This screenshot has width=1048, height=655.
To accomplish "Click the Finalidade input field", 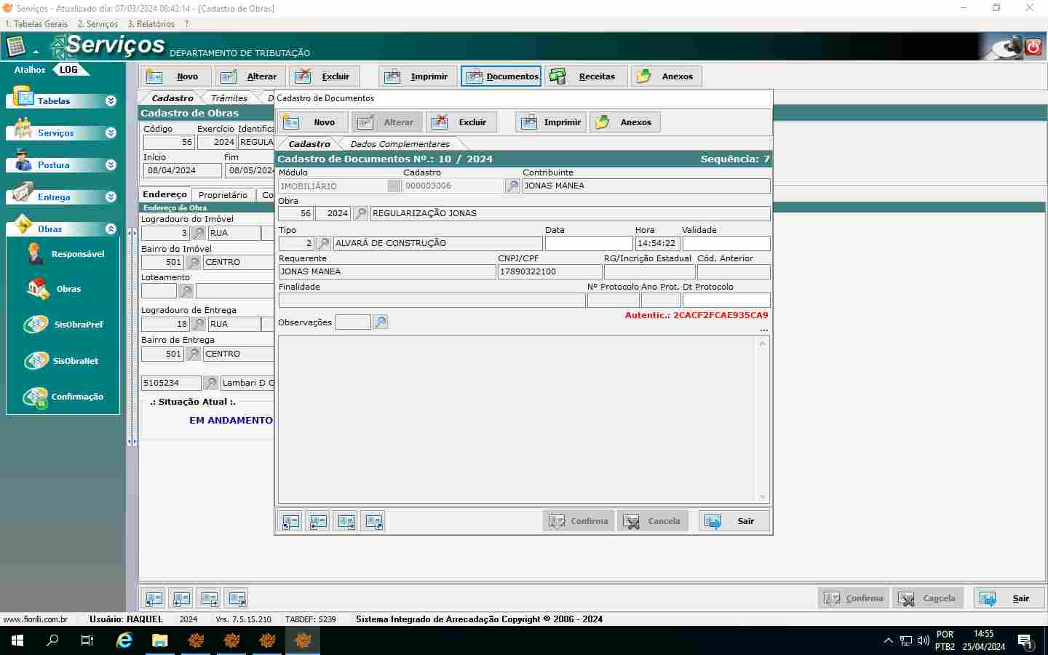I will [x=432, y=301].
